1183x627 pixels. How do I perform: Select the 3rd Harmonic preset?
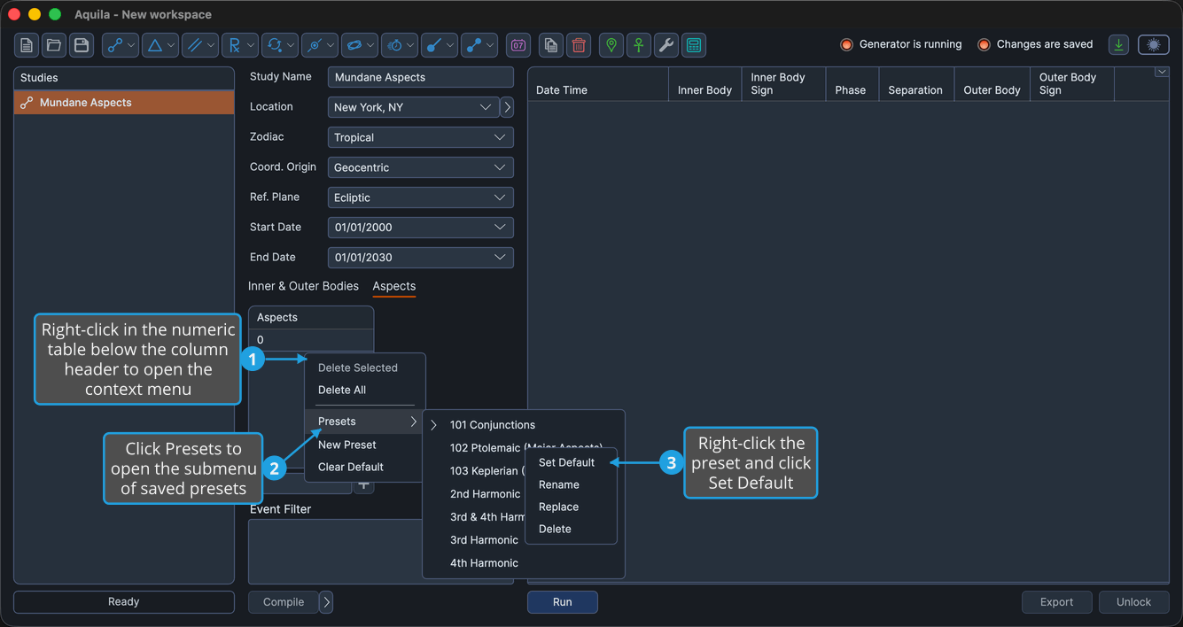(484, 540)
